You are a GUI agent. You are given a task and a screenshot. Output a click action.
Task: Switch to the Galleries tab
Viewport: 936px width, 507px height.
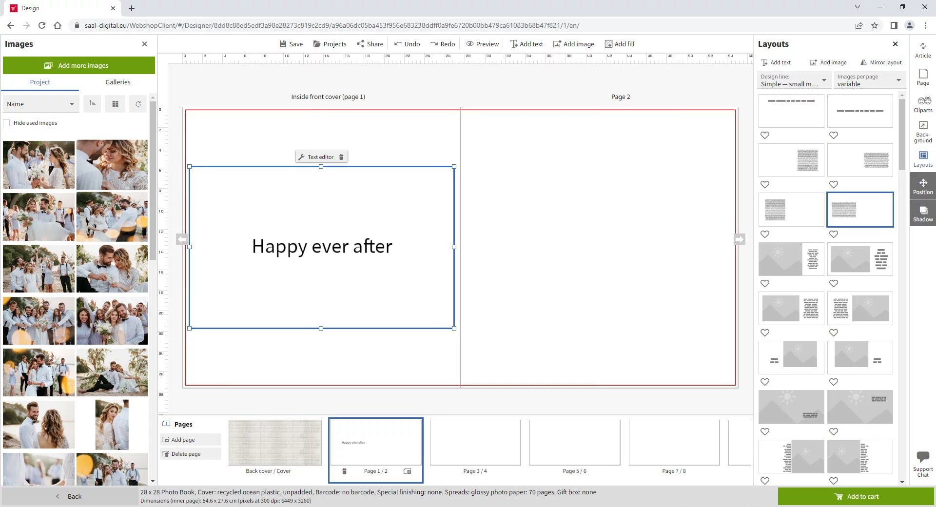coord(117,82)
